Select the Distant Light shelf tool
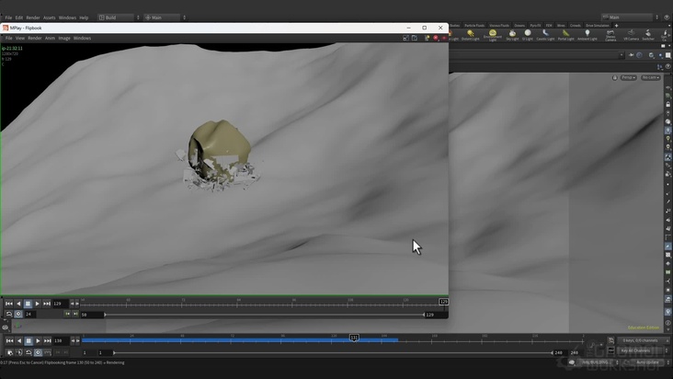 coord(471,35)
